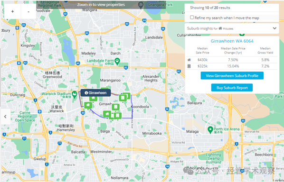The width and height of the screenshot is (284, 182).
Task: Click the houses row in the median table
Action: pos(232,60)
